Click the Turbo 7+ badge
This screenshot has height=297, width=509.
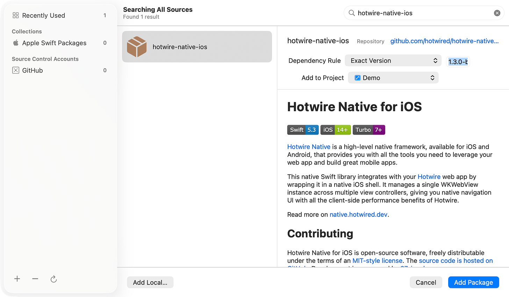coord(369,130)
